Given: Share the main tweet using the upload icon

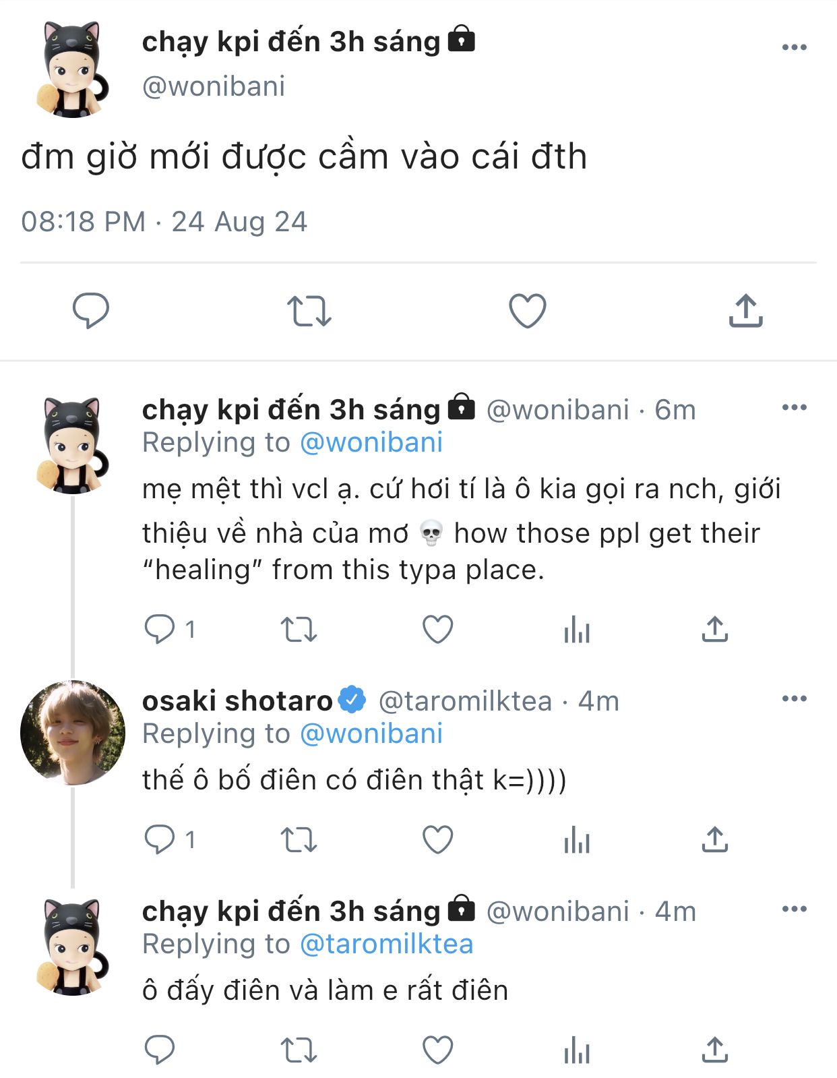Looking at the screenshot, I should tap(745, 310).
